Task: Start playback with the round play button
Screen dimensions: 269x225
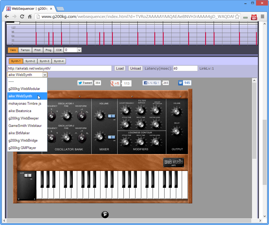Action: point(105,214)
